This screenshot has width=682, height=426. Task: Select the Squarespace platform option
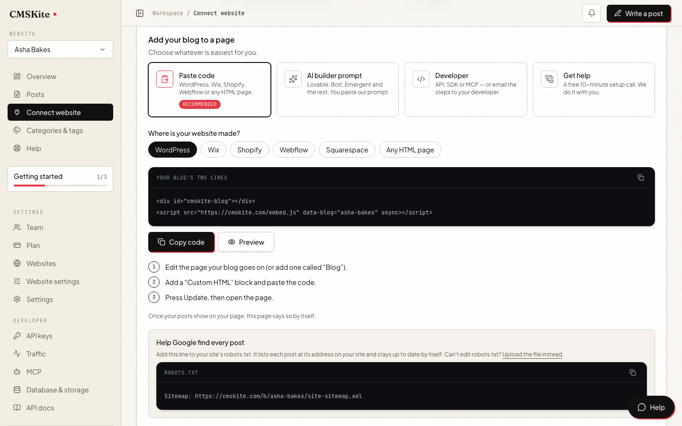coord(347,150)
